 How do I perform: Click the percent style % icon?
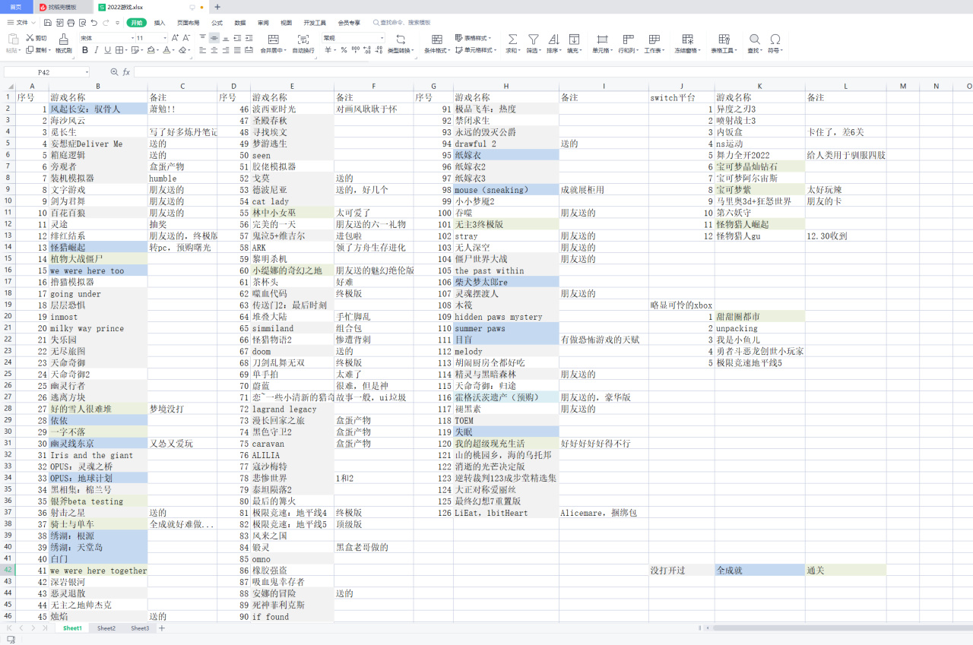coord(344,50)
